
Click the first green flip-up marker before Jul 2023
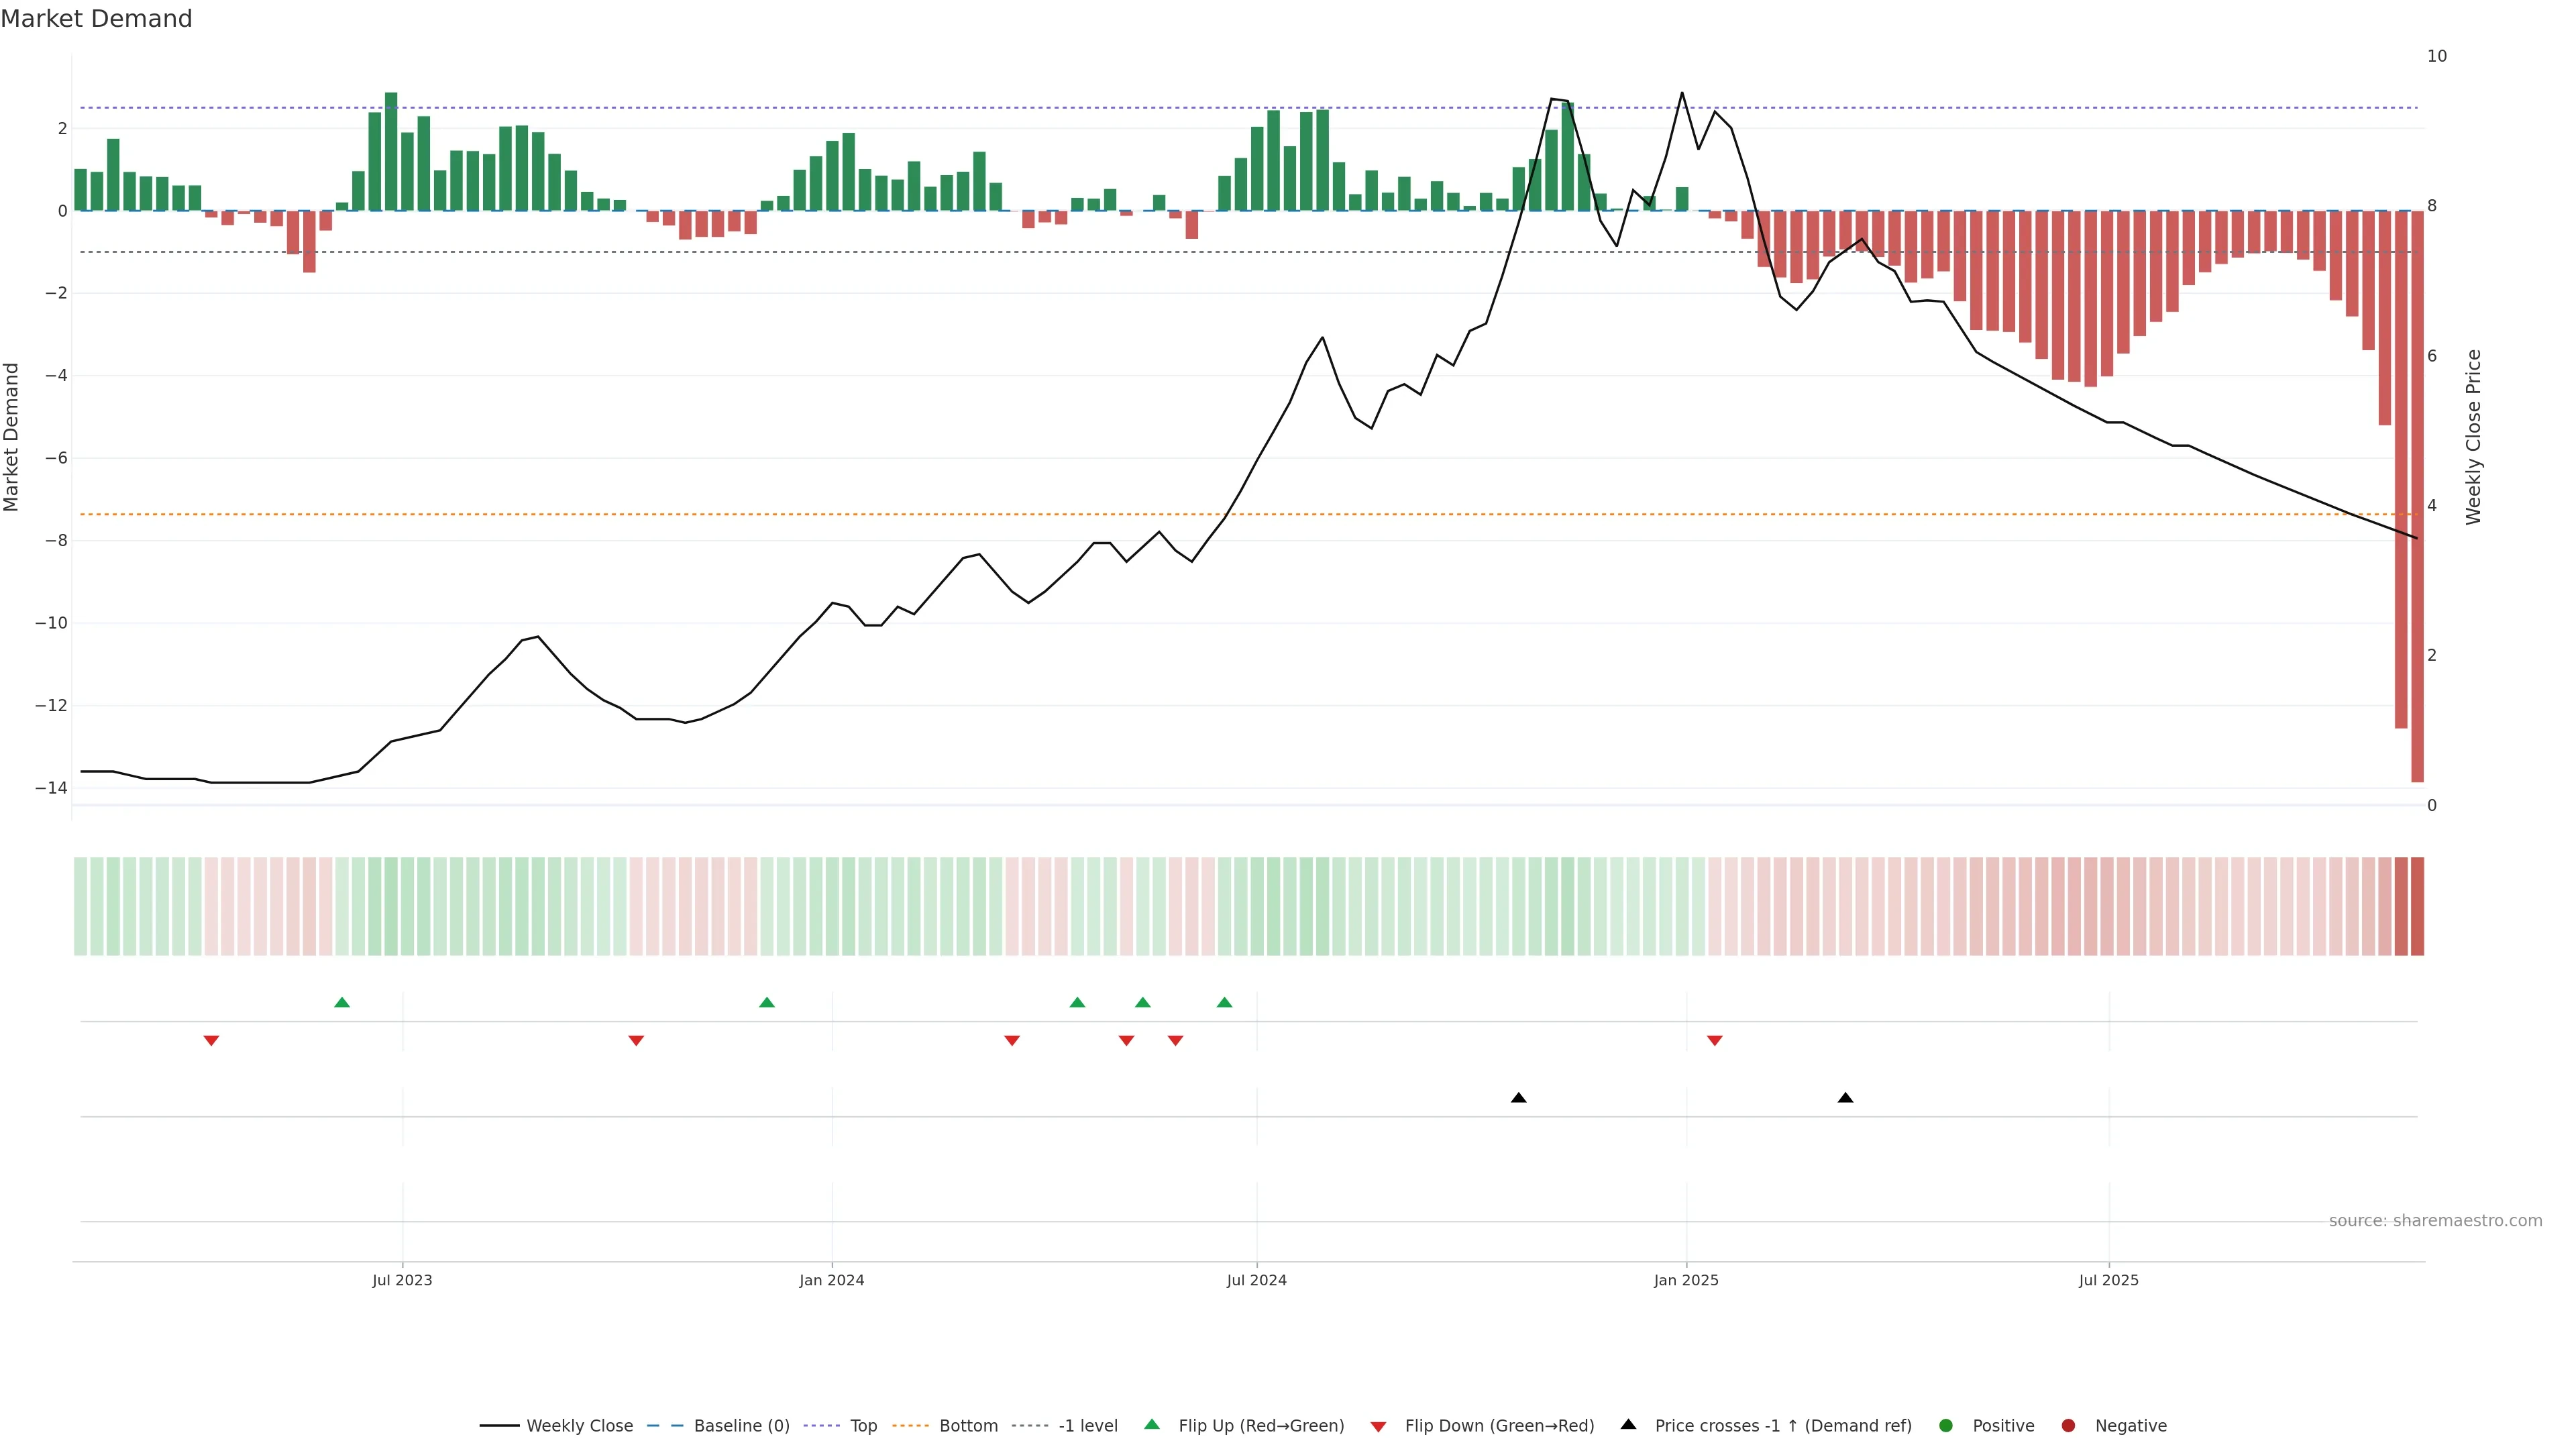click(342, 1002)
